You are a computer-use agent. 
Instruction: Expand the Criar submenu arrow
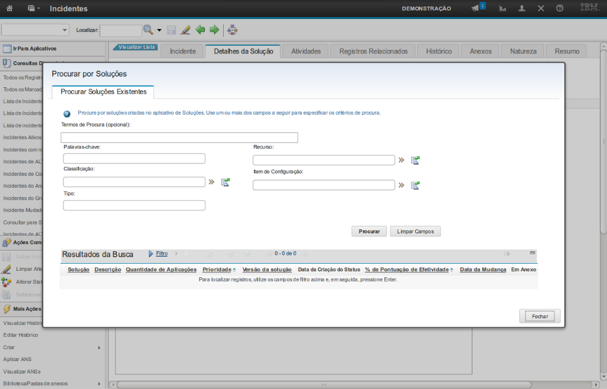coord(99,347)
